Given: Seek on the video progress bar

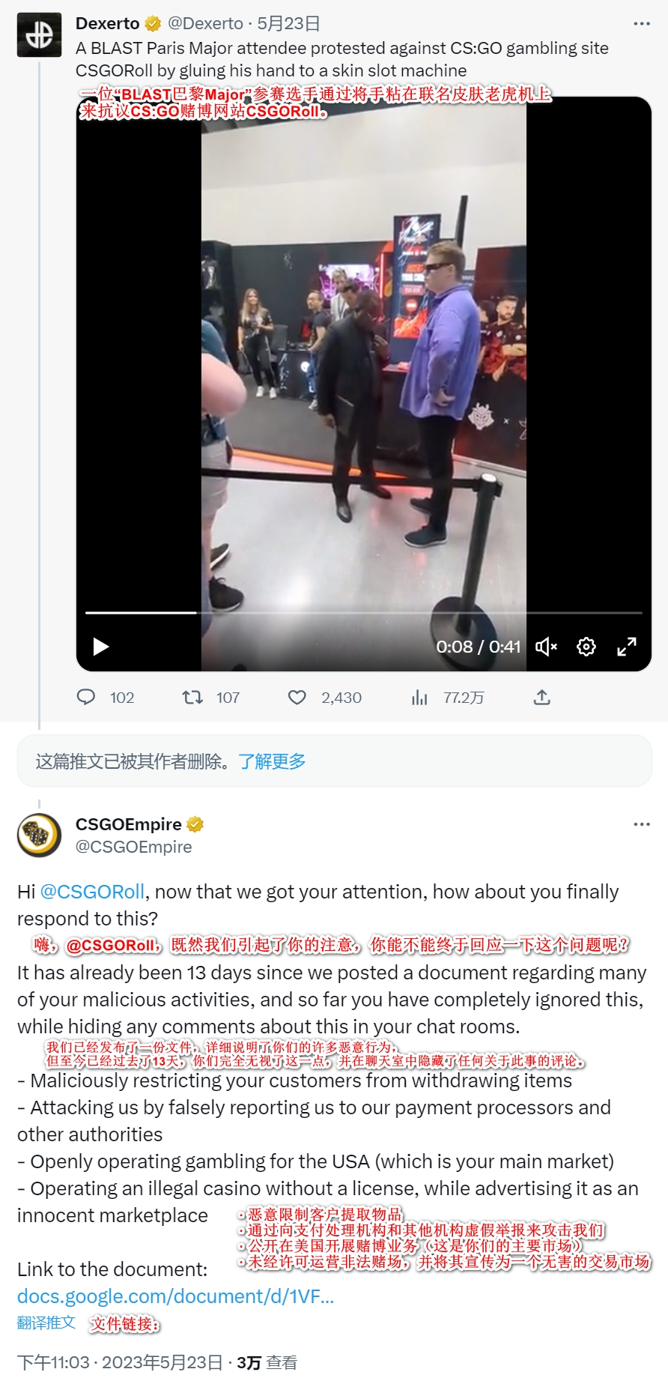Looking at the screenshot, I should 363,613.
